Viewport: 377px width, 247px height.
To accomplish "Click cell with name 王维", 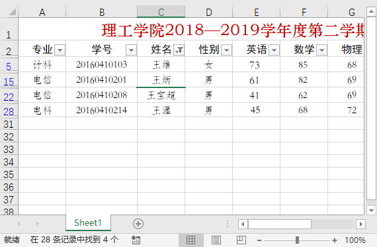I will 161,64.
